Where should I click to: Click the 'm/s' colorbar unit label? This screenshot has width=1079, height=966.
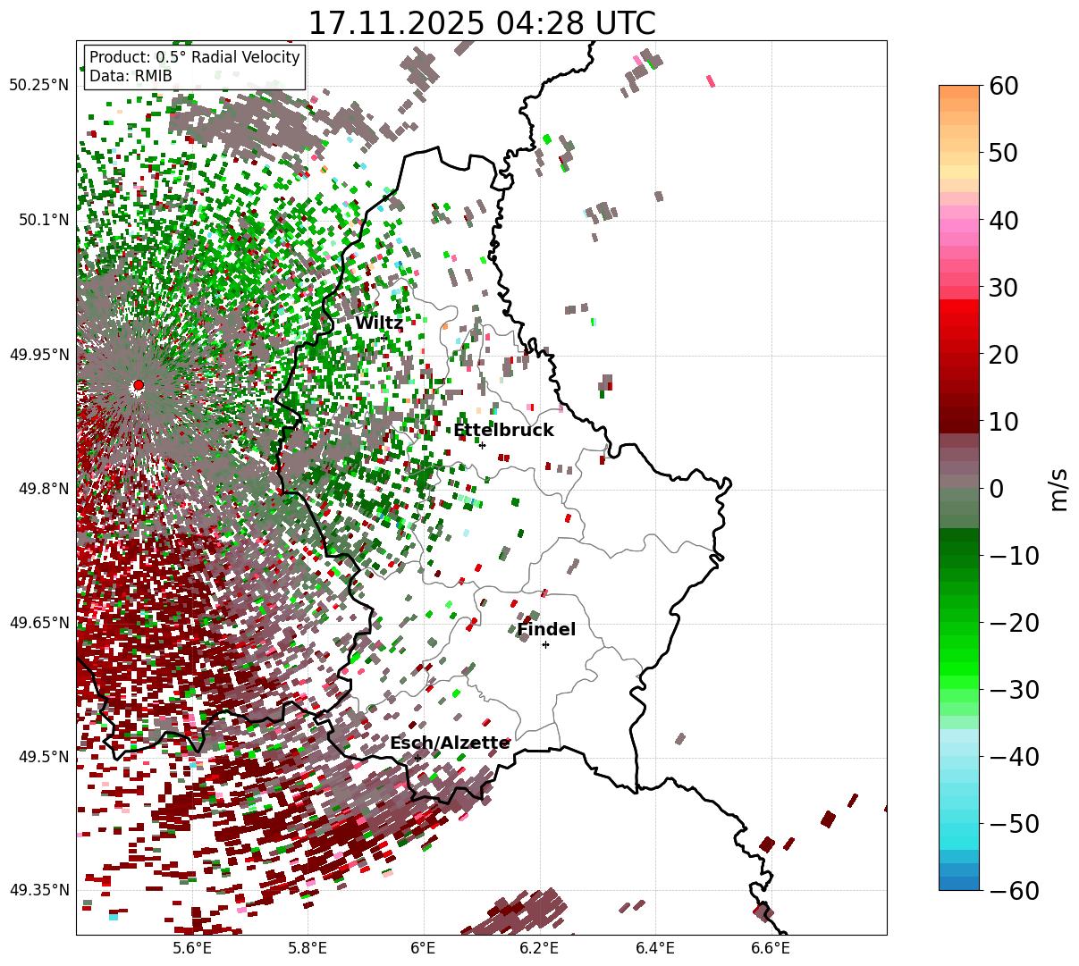(x=1059, y=489)
